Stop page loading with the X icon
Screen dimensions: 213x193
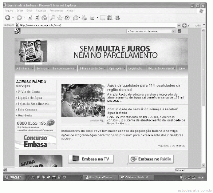click(30, 18)
